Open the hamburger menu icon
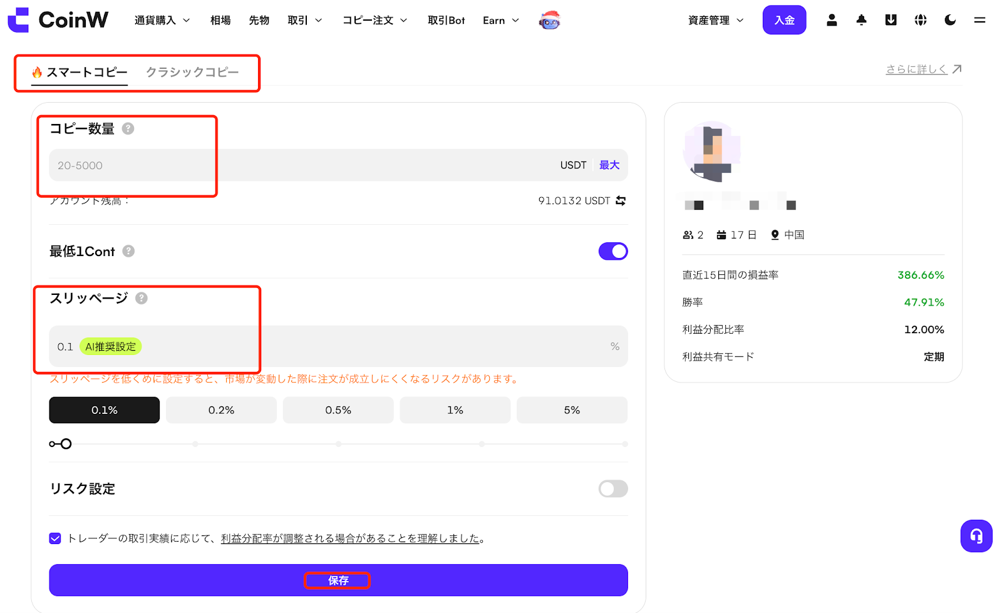Image resolution: width=1002 pixels, height=613 pixels. click(979, 20)
